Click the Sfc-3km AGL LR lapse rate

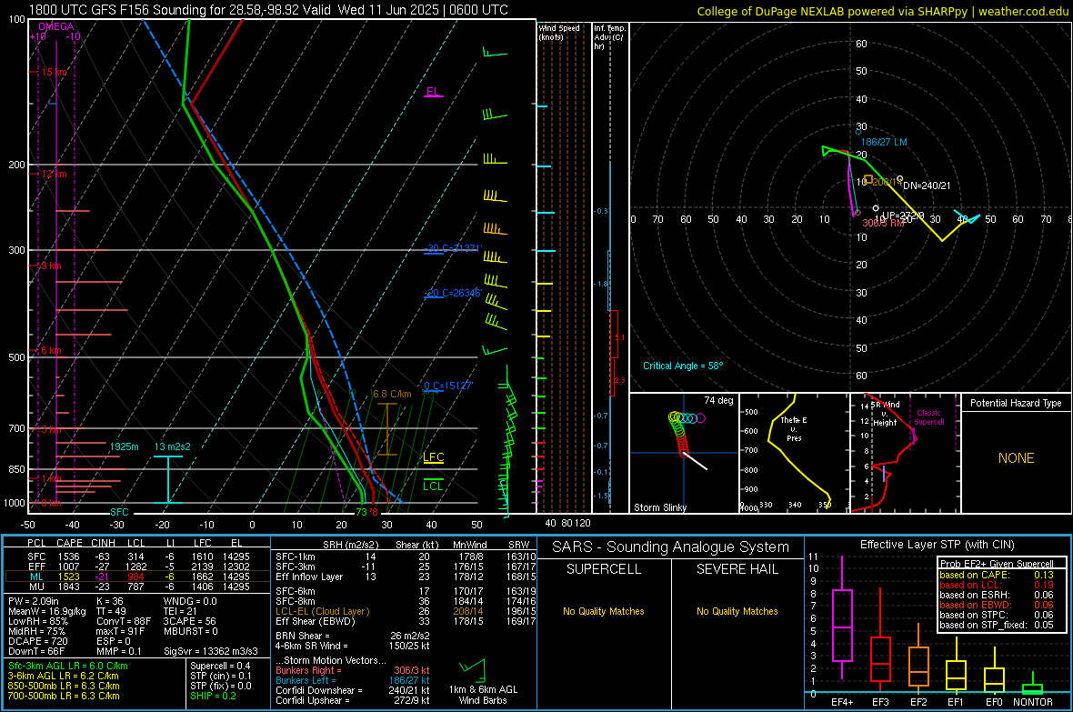68,666
